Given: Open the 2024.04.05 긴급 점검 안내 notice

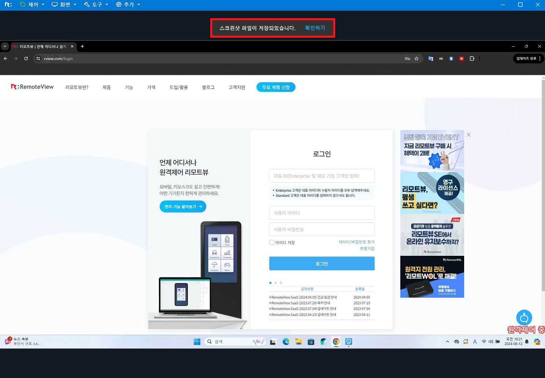Looking at the screenshot, I should 303,298.
